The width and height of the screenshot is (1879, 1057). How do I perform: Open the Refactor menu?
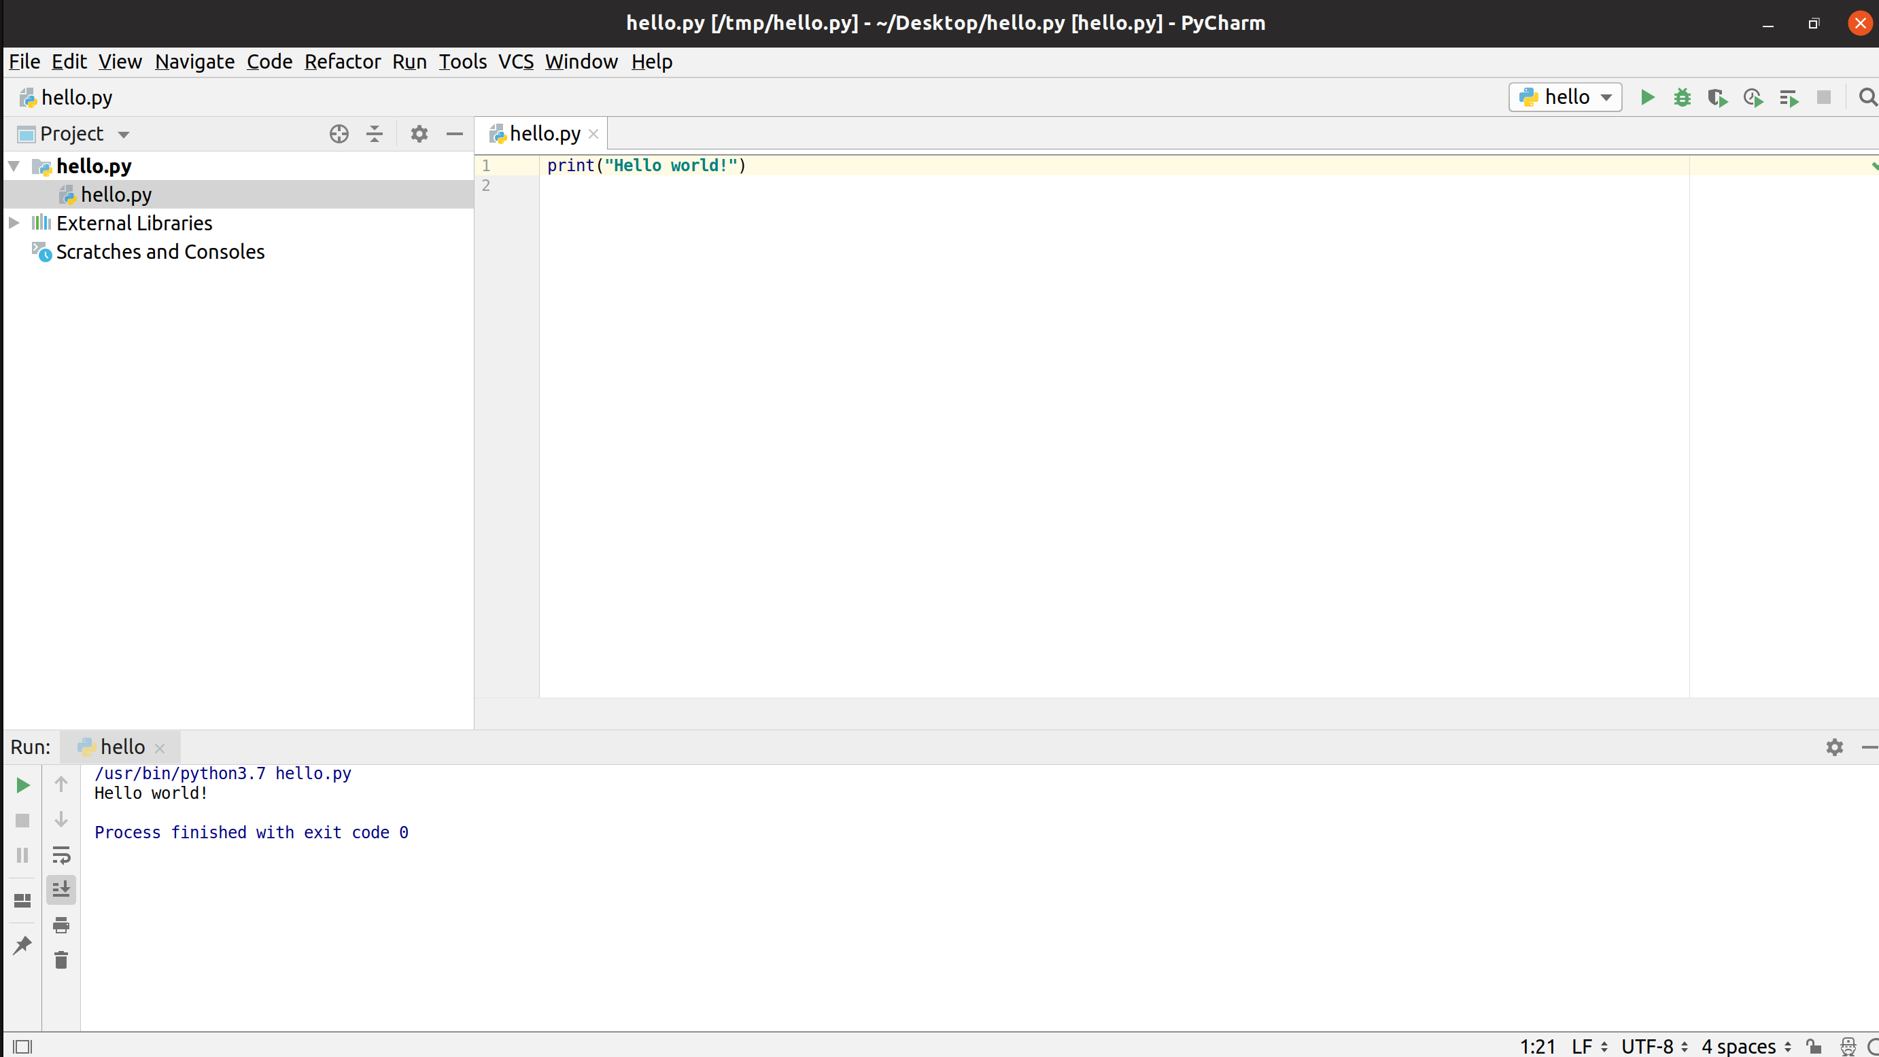[342, 62]
